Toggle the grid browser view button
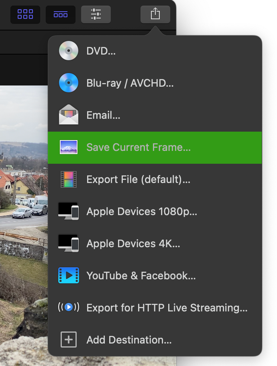Screen dimensions: 277x366 point(25,14)
